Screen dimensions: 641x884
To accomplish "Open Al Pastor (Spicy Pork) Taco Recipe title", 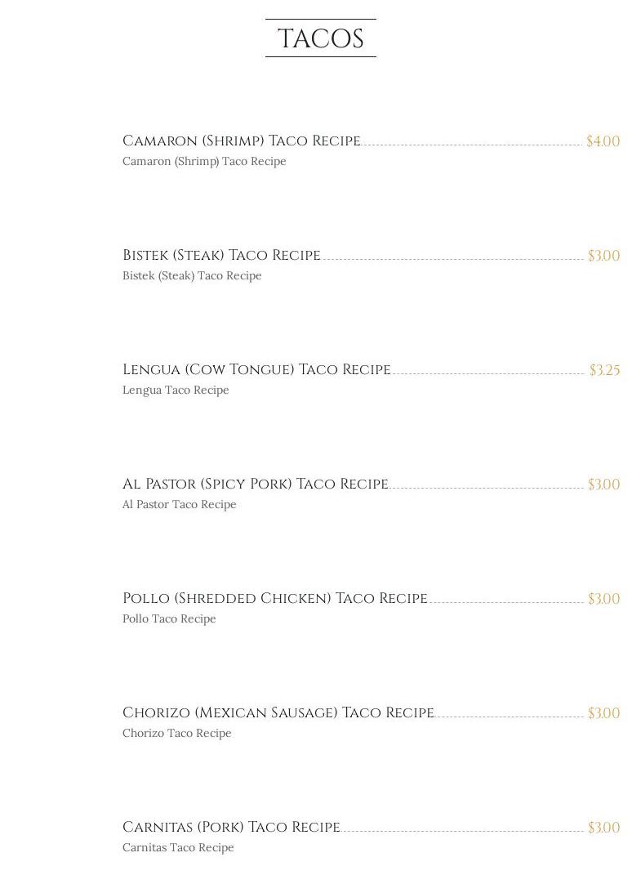I will pyautogui.click(x=255, y=484).
